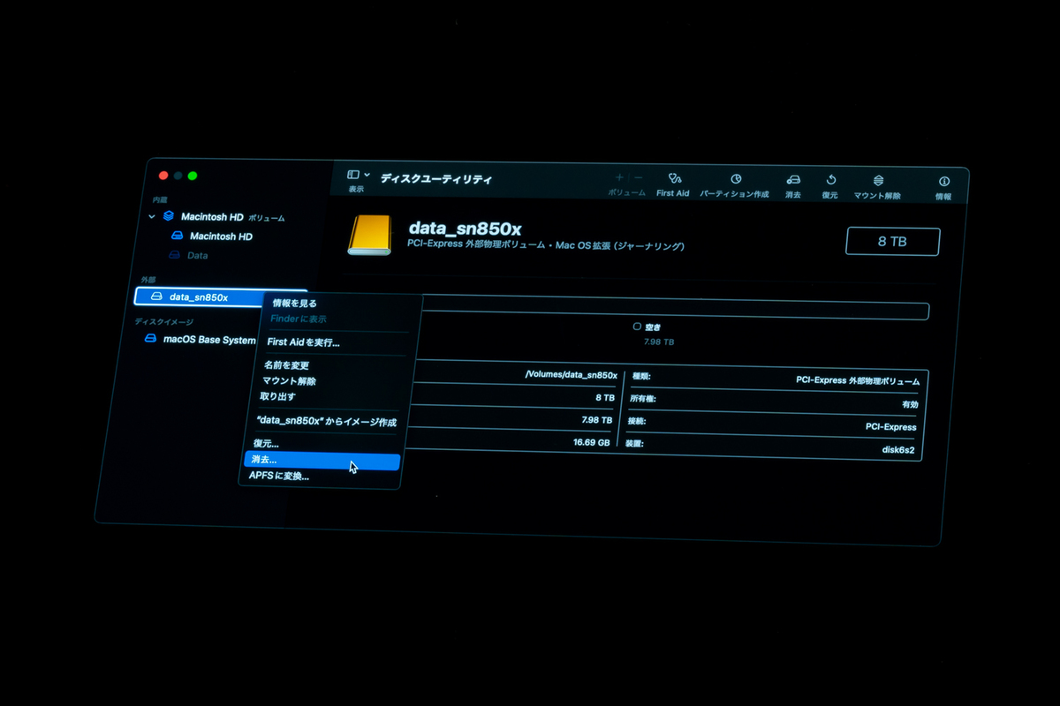Choose 名前を変更 from context menu

click(x=286, y=364)
